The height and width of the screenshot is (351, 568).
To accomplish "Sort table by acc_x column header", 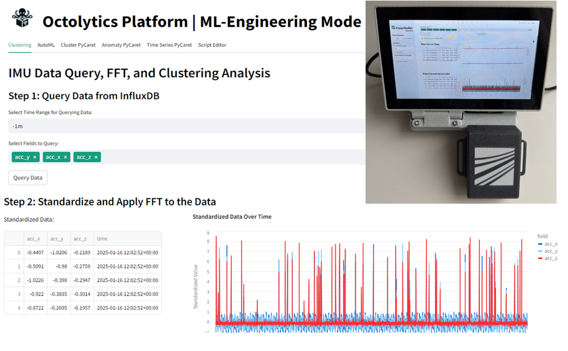I will [34, 239].
